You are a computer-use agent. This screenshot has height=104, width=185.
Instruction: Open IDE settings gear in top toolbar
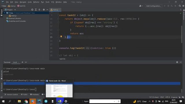pos(183,6)
